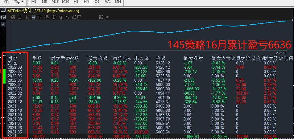Open the 周 weekly statistics tab
The image size is (294, 139).
(27, 18)
